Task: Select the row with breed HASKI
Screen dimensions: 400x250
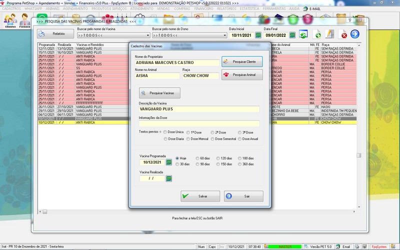Action: click(x=197, y=107)
